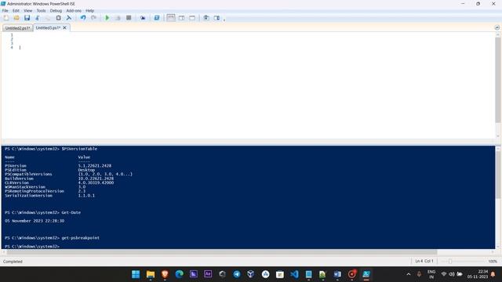Open the notifications bell icon
The height and width of the screenshot is (282, 502).
493,274
